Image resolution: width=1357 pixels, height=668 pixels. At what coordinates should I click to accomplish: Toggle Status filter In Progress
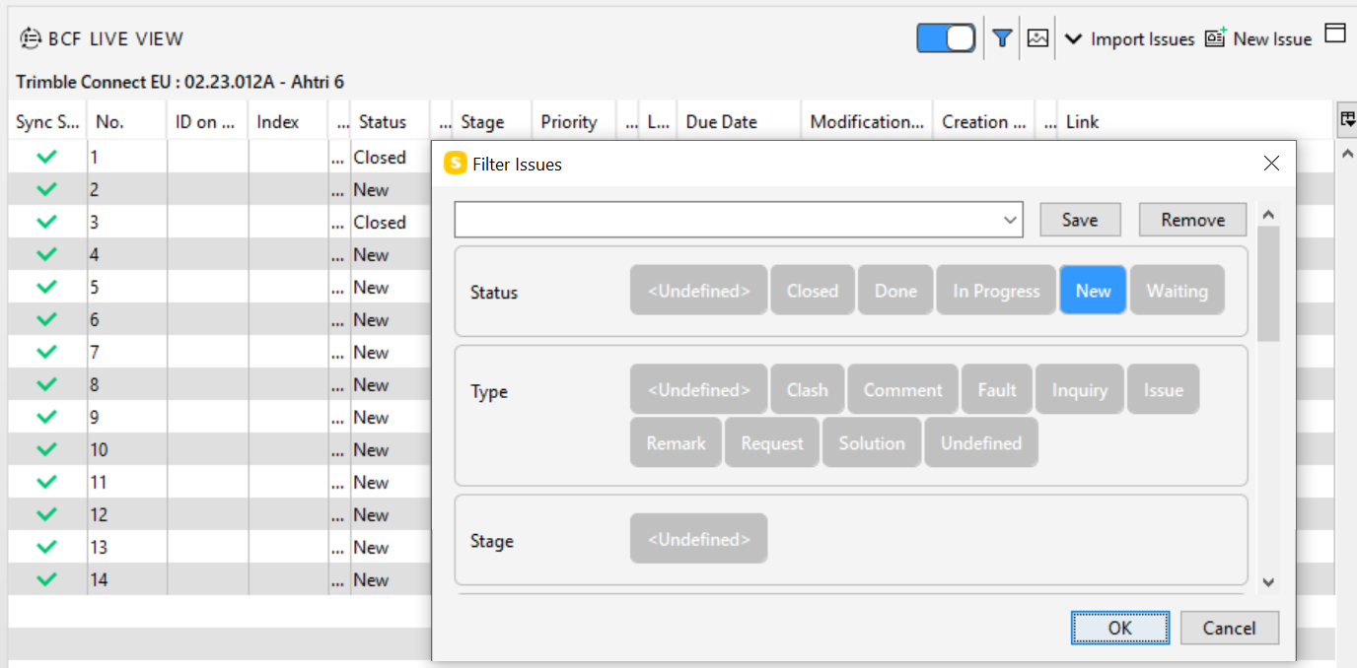coord(996,291)
